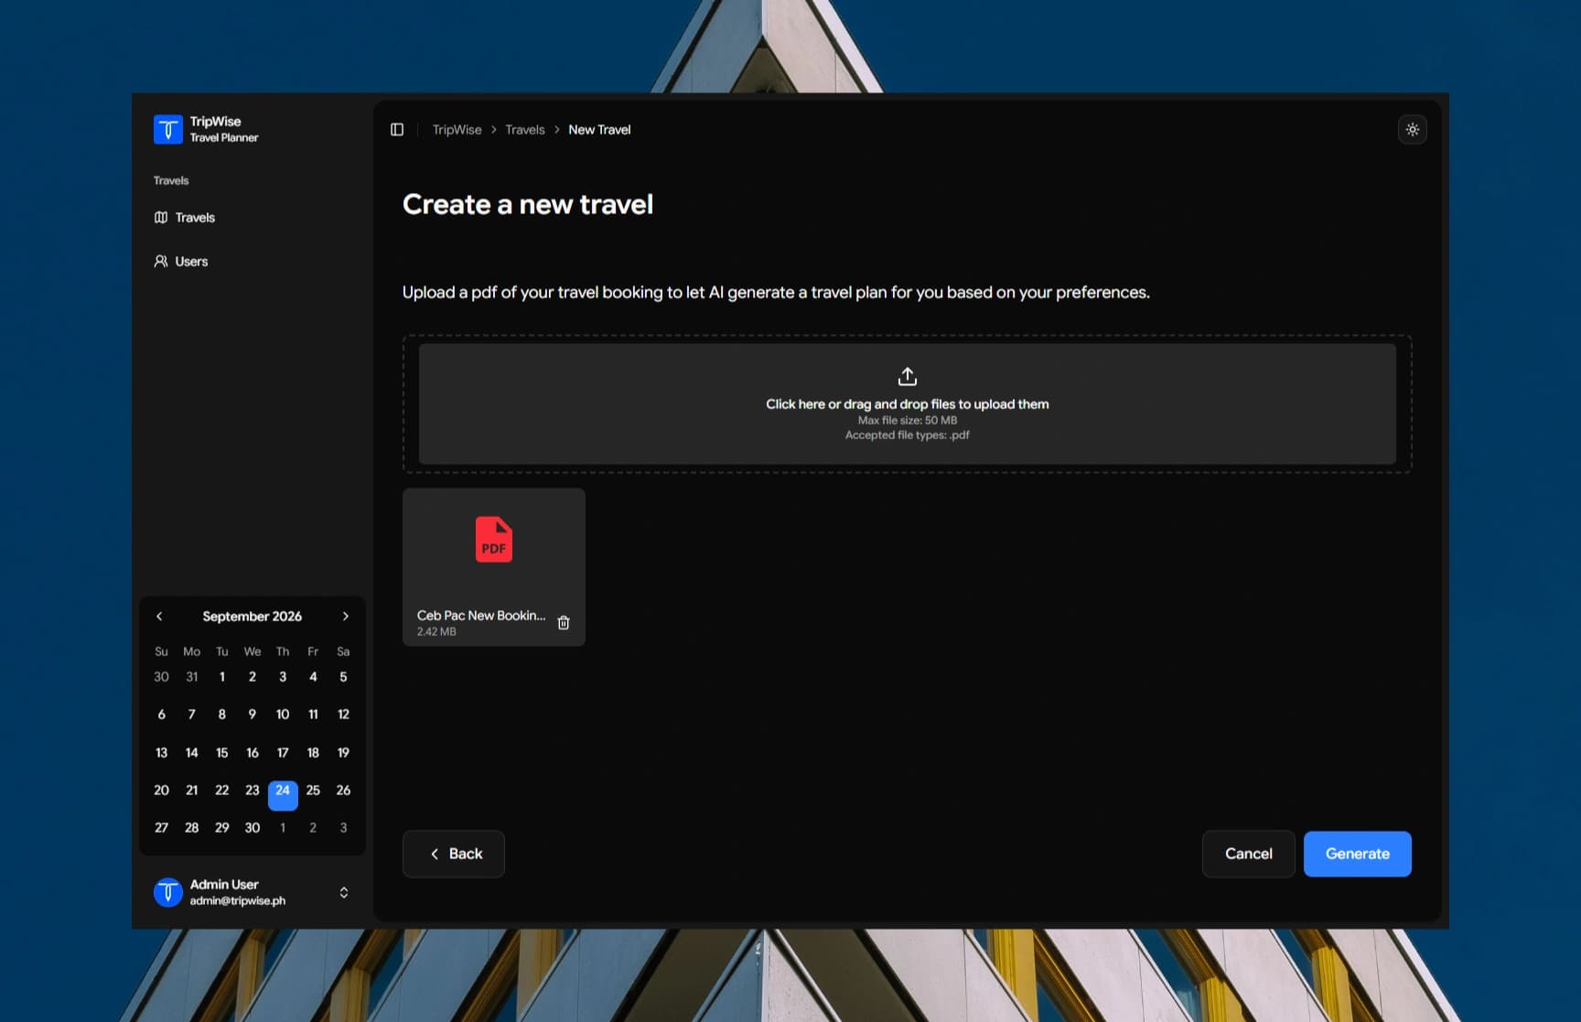Click the Cancel button
Viewport: 1581px width, 1022px height.
1249,854
